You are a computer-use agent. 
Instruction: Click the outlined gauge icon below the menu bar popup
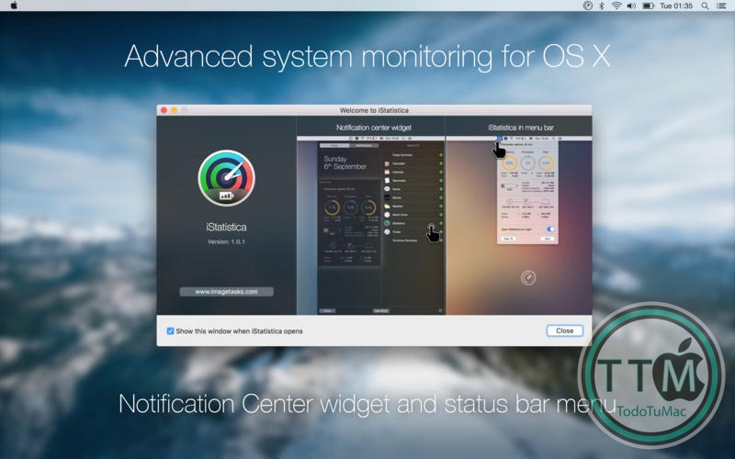tap(528, 278)
